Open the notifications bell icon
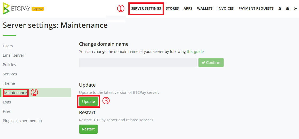This screenshot has width=299, height=139. point(287,8)
